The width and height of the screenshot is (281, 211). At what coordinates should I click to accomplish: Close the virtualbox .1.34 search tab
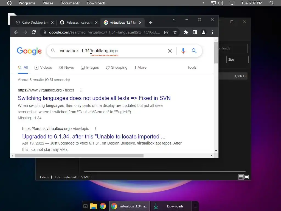click(x=140, y=23)
